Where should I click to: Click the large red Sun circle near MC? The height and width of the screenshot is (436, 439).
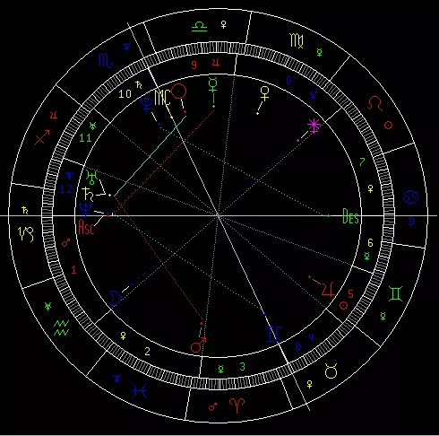coord(179,92)
